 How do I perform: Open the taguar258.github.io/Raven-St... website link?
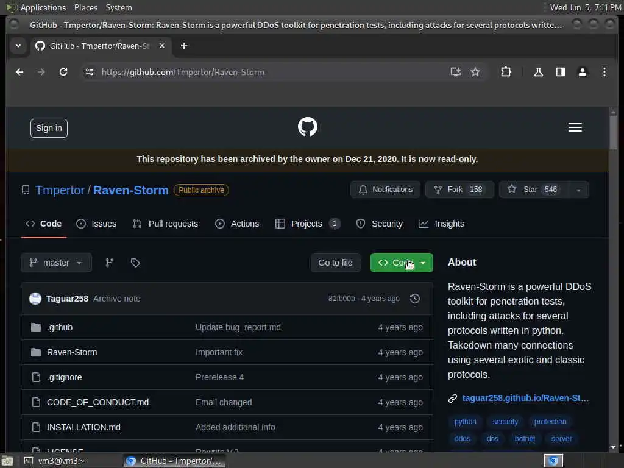[525, 398]
